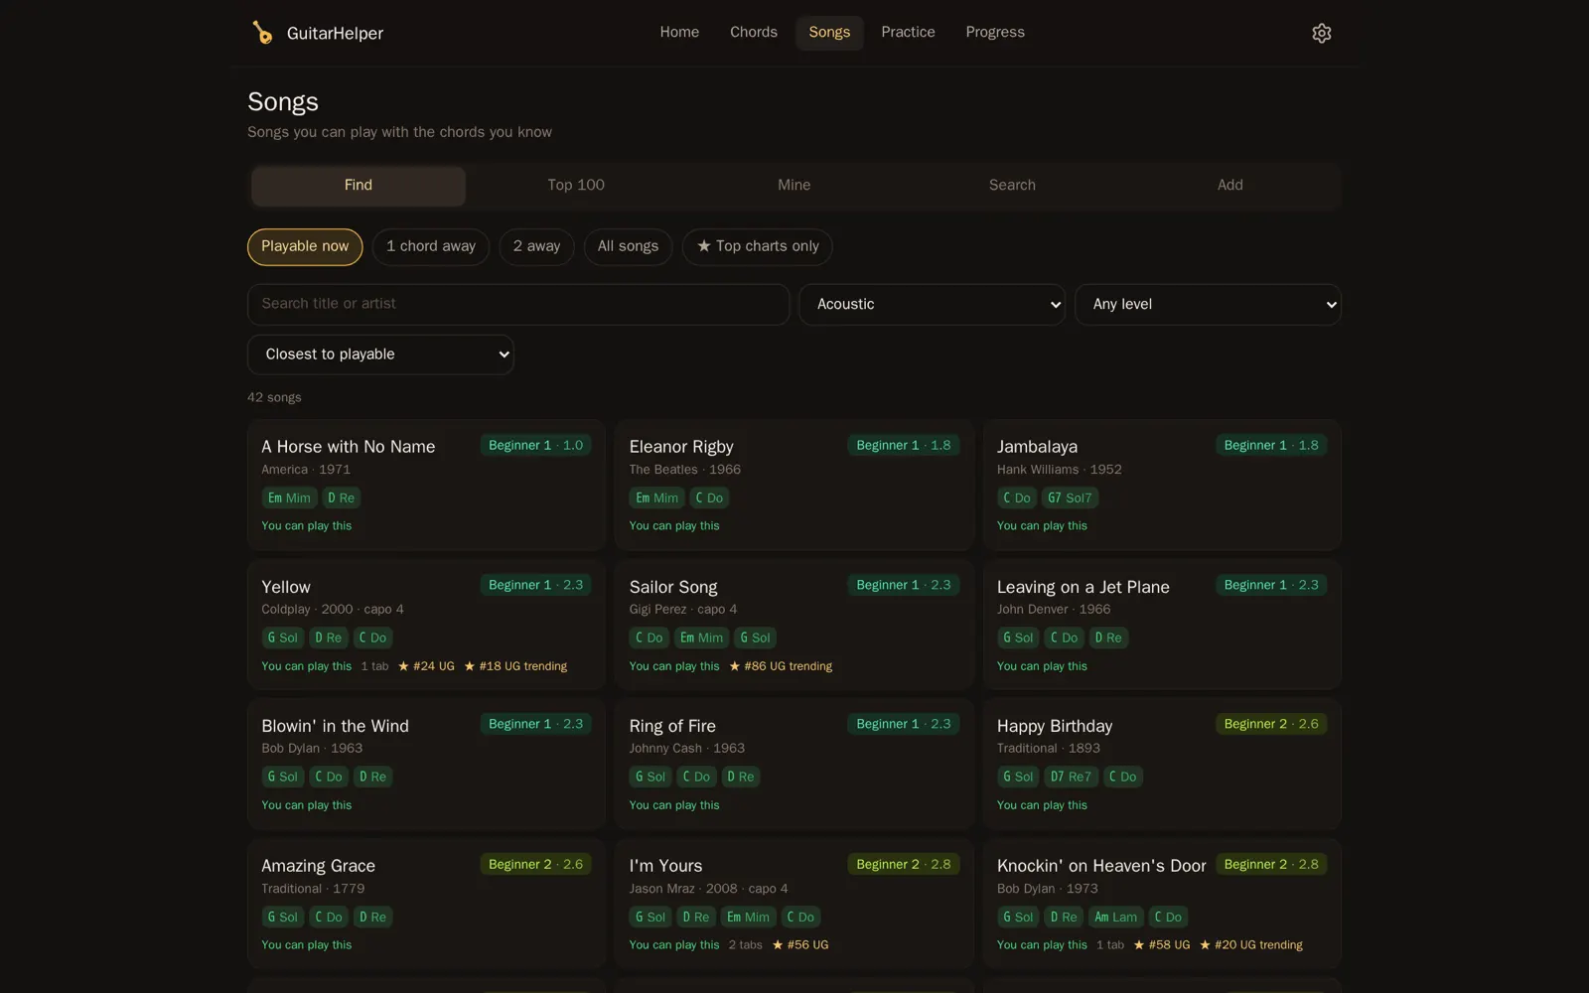This screenshot has width=1589, height=993.
Task: Enable the Top charts only filter
Action: [x=757, y=246]
